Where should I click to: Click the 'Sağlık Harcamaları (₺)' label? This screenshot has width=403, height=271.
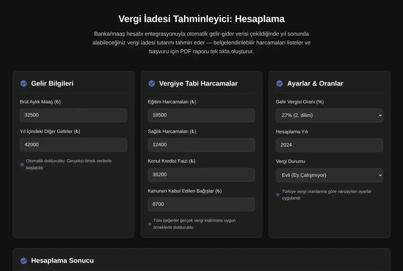click(172, 131)
